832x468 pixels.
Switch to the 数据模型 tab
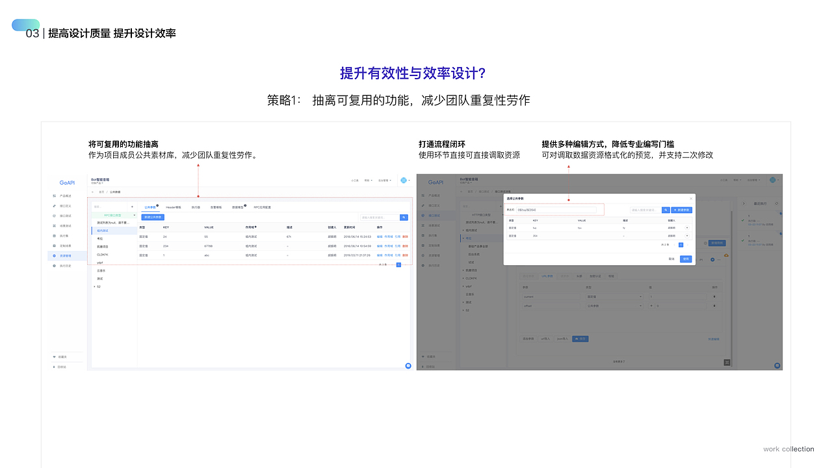pyautogui.click(x=237, y=207)
